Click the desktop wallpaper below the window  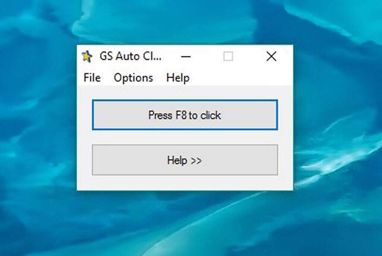pyautogui.click(x=185, y=224)
